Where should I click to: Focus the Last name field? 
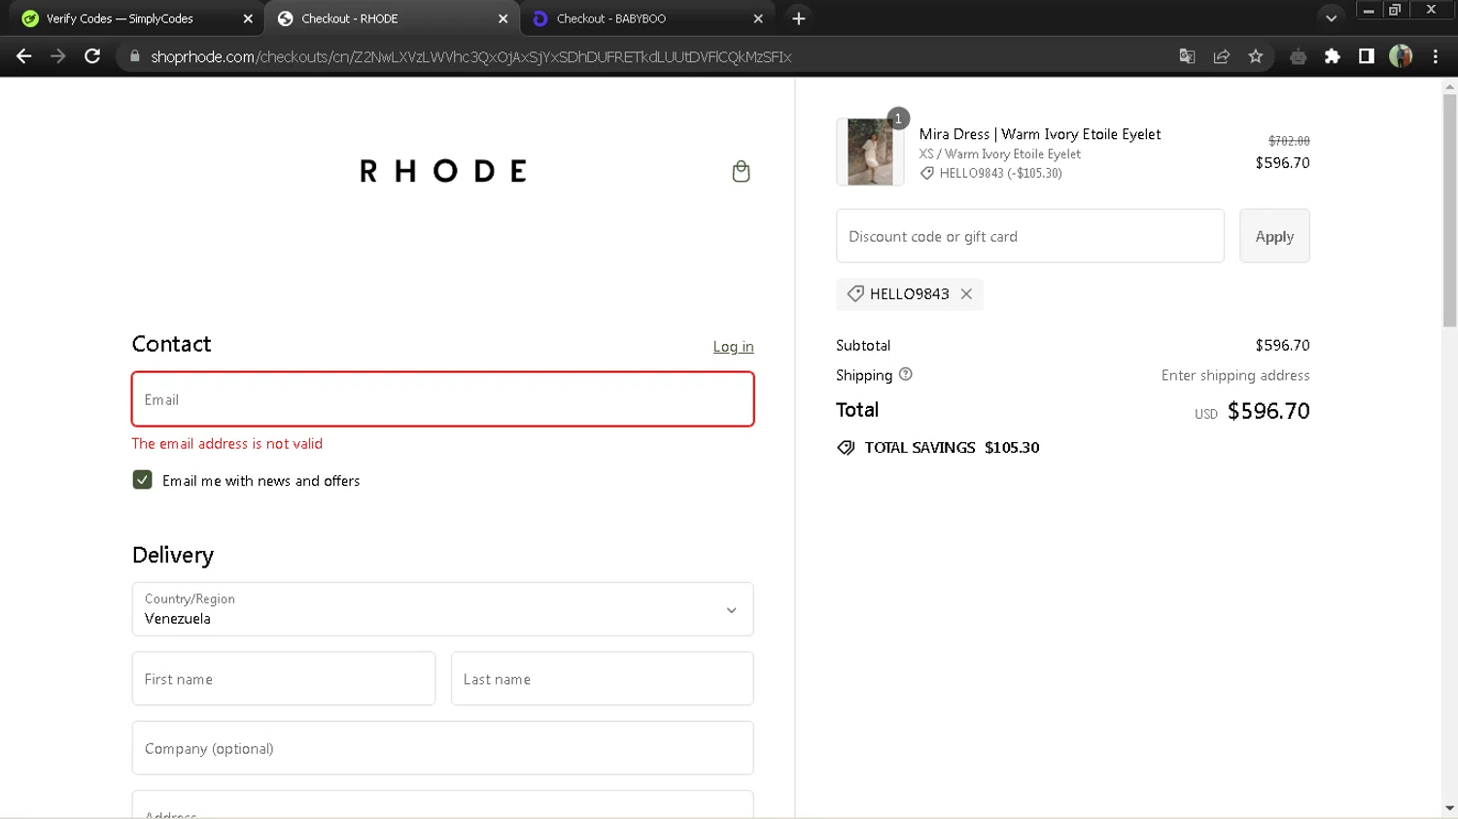602,679
